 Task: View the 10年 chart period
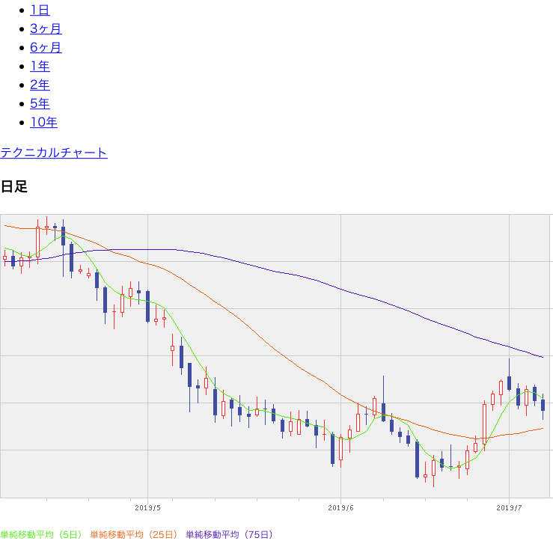pyautogui.click(x=43, y=123)
